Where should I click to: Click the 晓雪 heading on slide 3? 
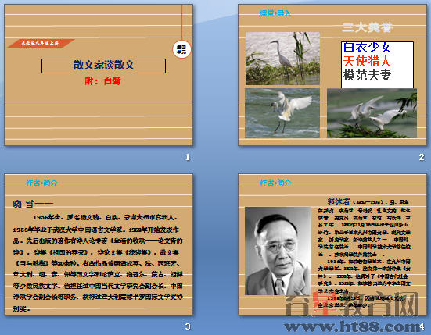click(23, 204)
